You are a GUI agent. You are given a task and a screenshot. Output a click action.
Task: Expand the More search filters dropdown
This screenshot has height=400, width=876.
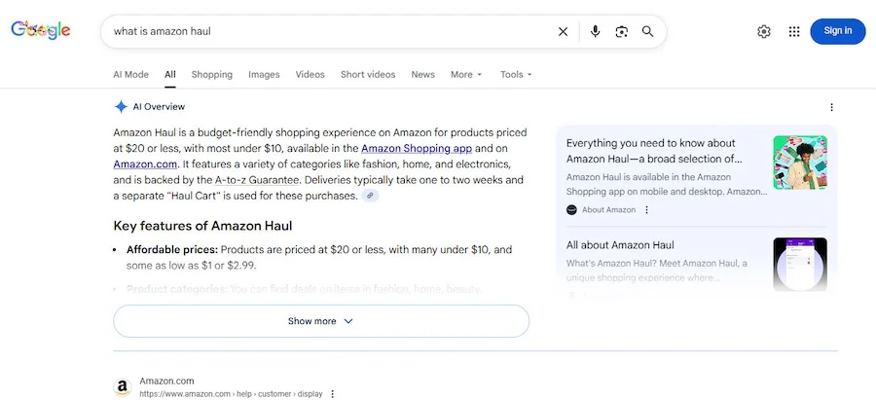click(466, 74)
